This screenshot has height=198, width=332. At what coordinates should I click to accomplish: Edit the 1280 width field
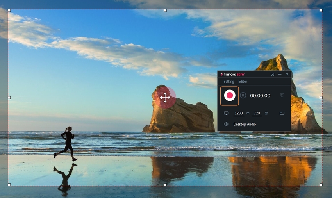coord(239,113)
